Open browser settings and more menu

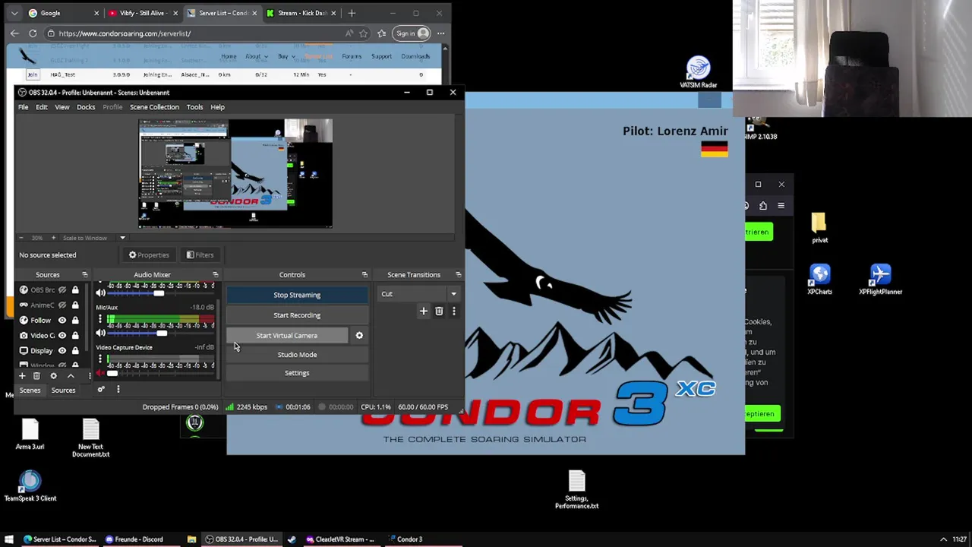click(x=440, y=33)
